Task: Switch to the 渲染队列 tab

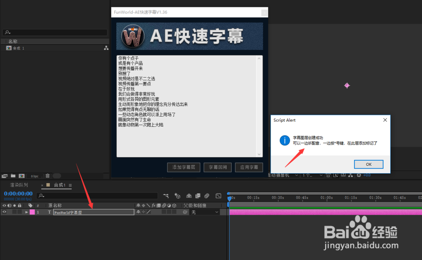Action: coord(19,185)
